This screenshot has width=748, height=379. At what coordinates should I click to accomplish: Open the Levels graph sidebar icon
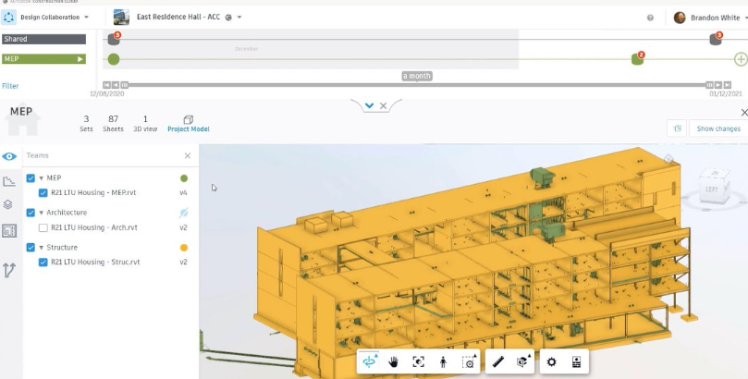pos(9,181)
